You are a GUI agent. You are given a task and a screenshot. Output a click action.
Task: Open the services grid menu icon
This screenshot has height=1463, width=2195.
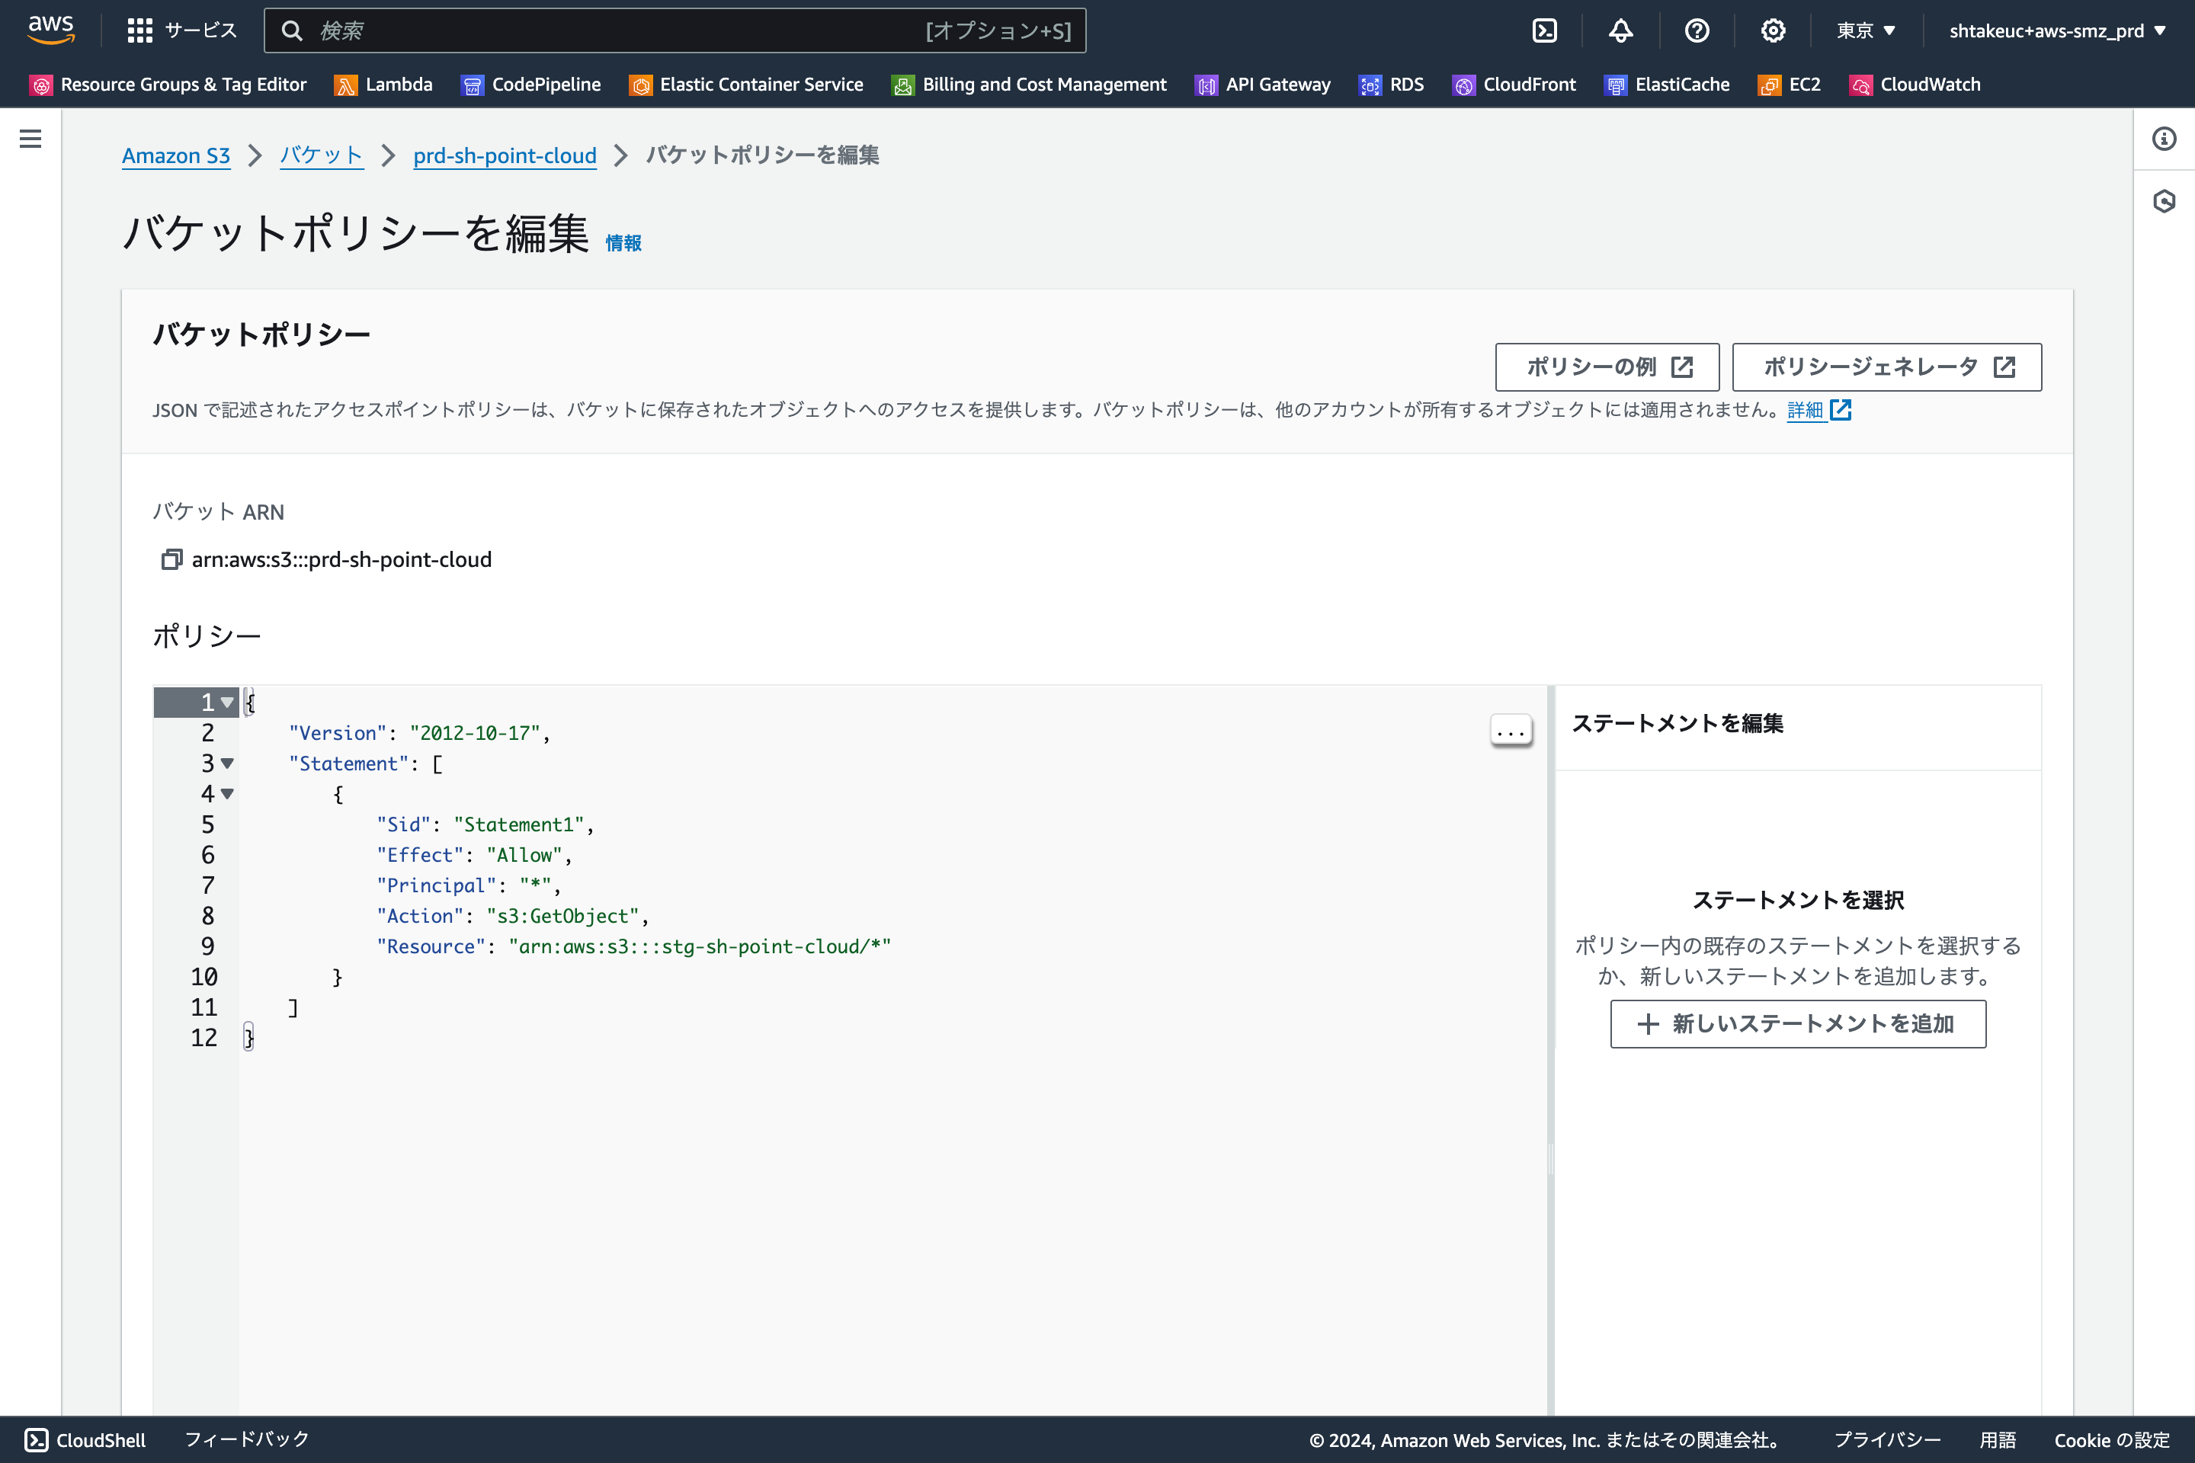[x=139, y=30]
